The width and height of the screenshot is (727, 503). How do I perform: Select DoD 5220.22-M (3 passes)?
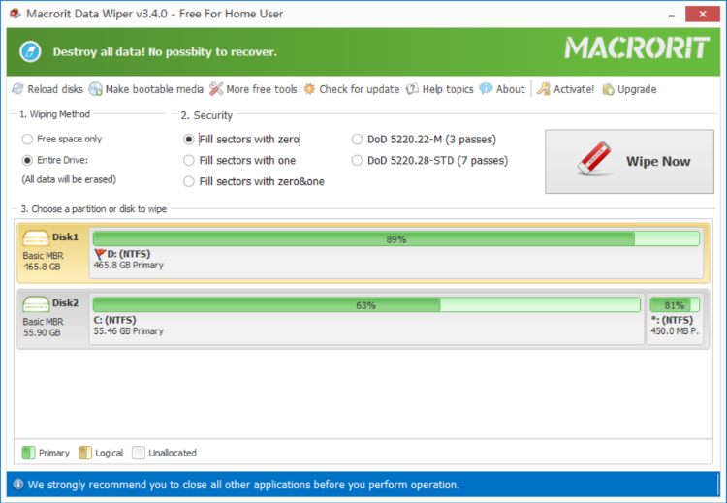coord(358,139)
